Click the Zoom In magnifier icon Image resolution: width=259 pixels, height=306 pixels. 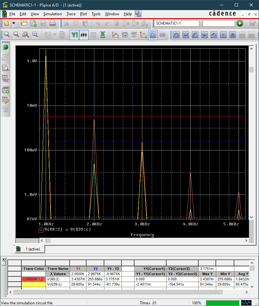coord(7,35)
